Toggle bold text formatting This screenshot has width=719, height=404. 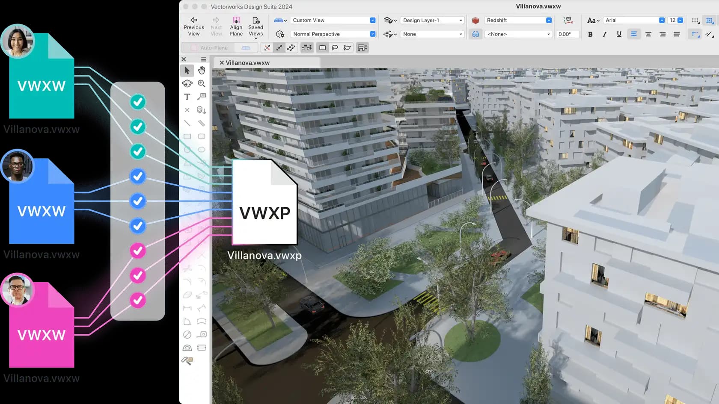pyautogui.click(x=591, y=34)
